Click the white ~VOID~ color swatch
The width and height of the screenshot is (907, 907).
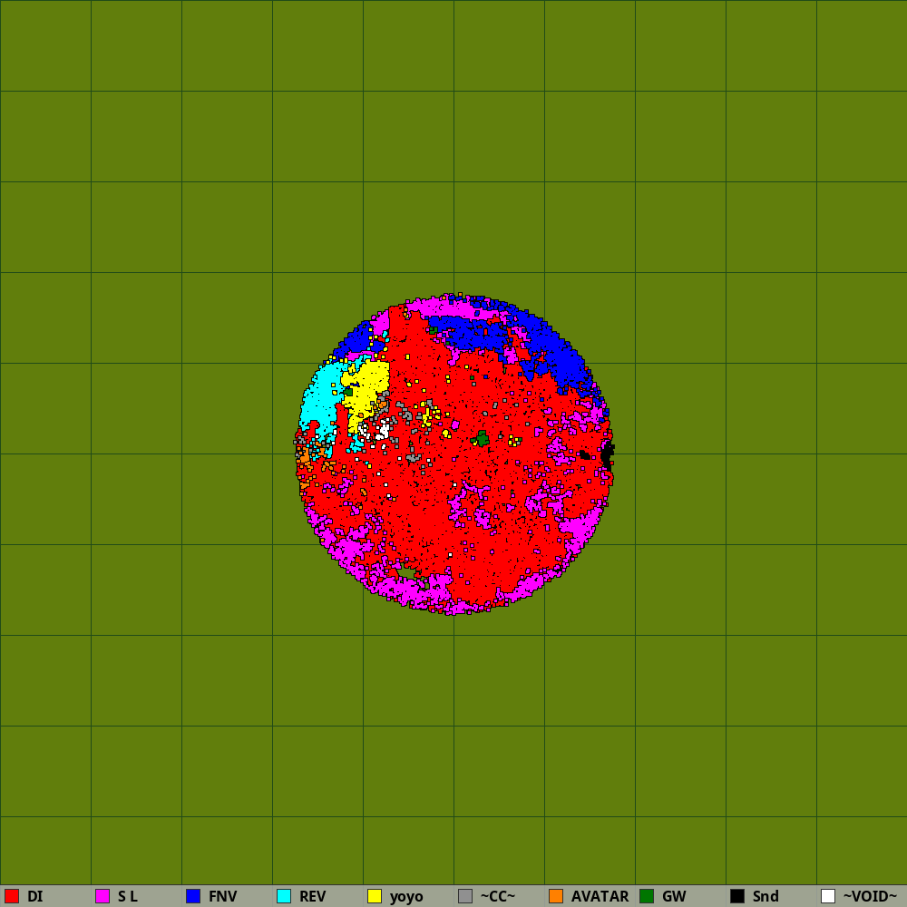click(828, 896)
